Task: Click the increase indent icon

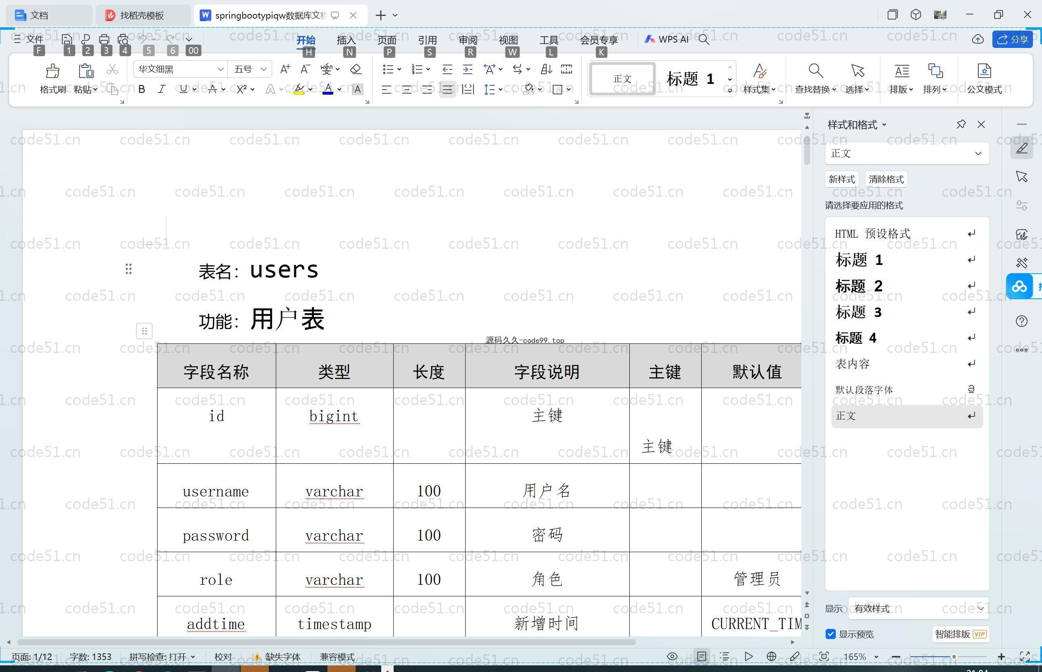Action: tap(468, 69)
